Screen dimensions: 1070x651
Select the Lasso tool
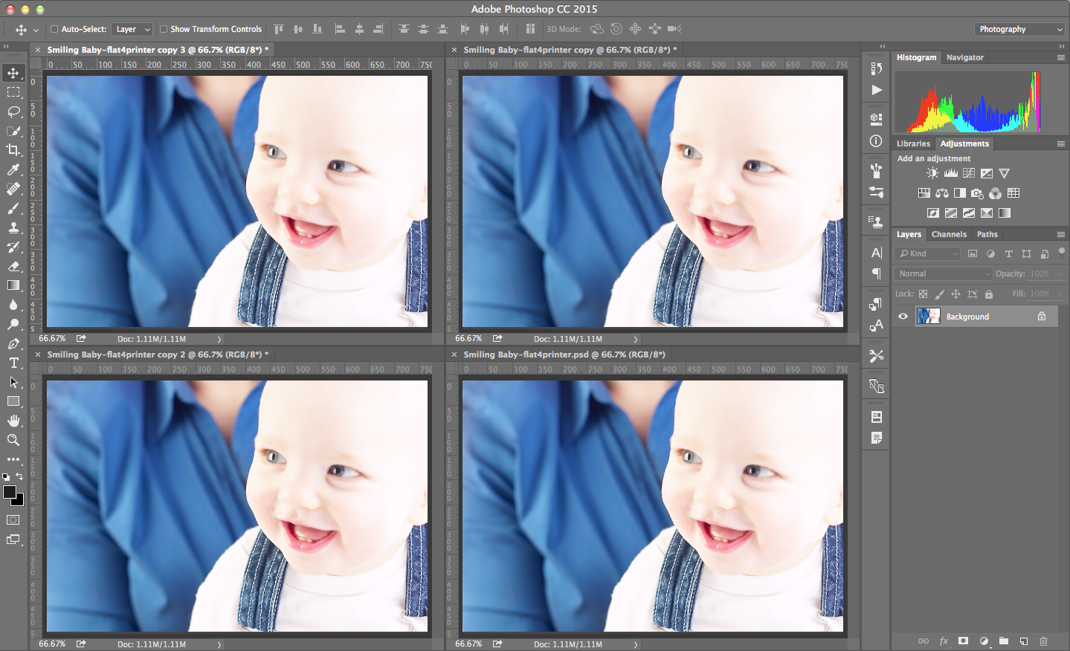pyautogui.click(x=13, y=111)
